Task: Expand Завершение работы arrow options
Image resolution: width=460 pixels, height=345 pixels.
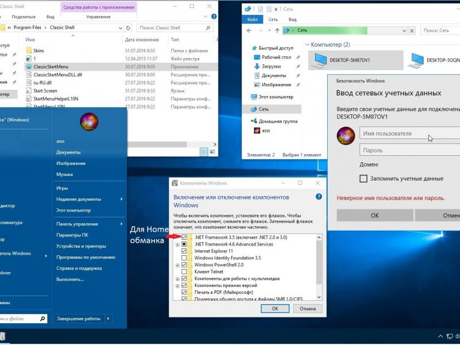Action: click(108, 319)
